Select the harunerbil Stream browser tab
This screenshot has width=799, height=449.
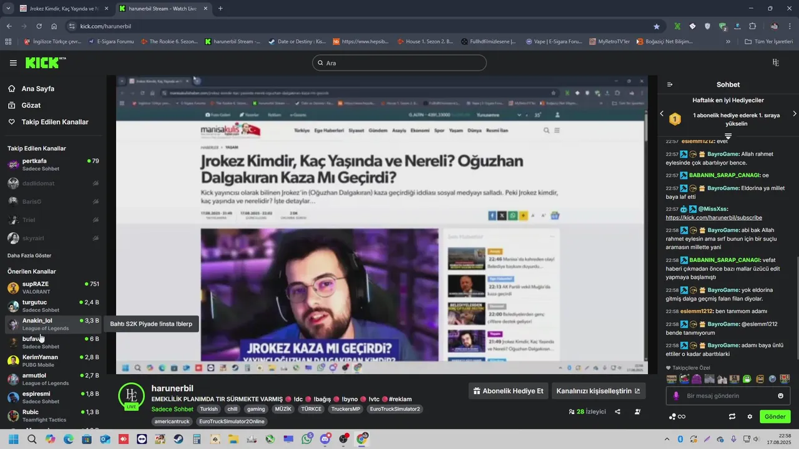click(x=163, y=9)
